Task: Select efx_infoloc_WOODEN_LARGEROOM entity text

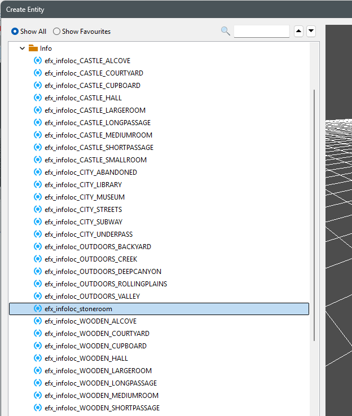Action: click(x=98, y=371)
